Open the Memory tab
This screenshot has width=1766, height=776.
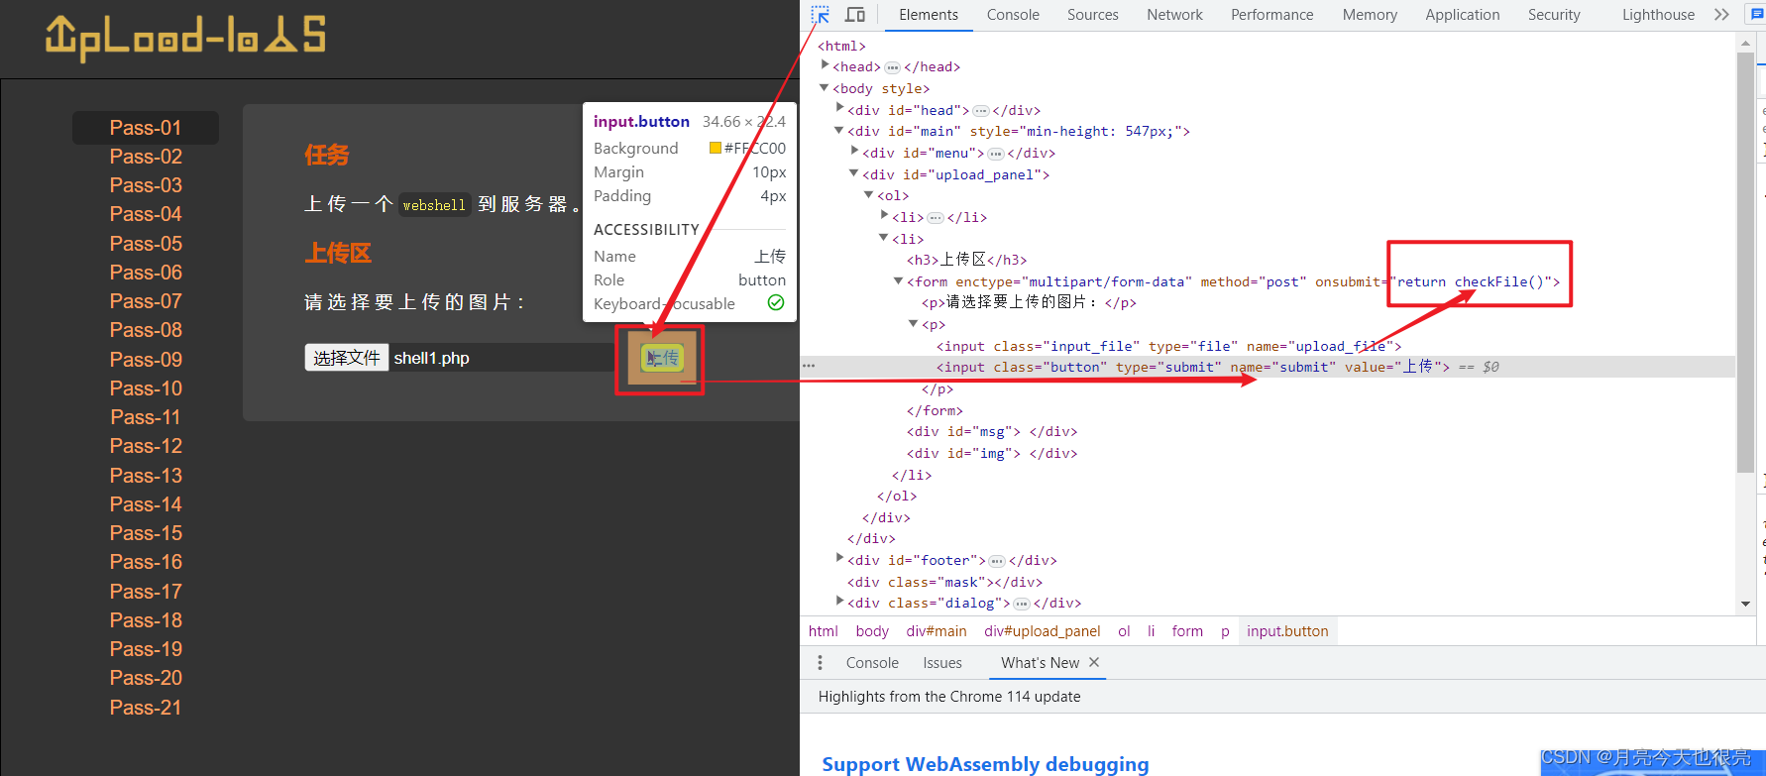click(x=1370, y=15)
